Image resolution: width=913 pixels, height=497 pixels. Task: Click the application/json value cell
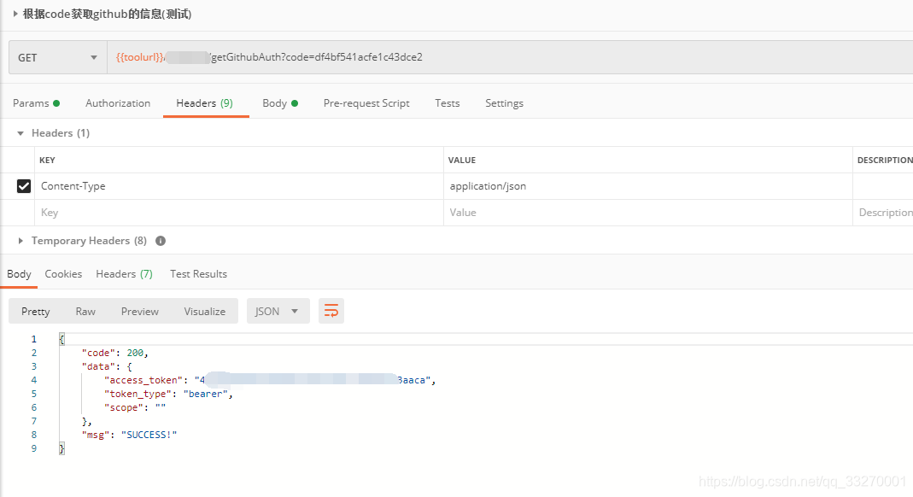648,186
